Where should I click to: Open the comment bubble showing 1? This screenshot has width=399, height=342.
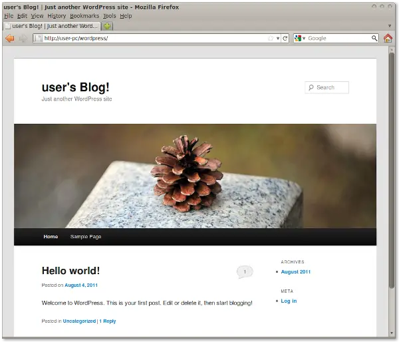245,271
